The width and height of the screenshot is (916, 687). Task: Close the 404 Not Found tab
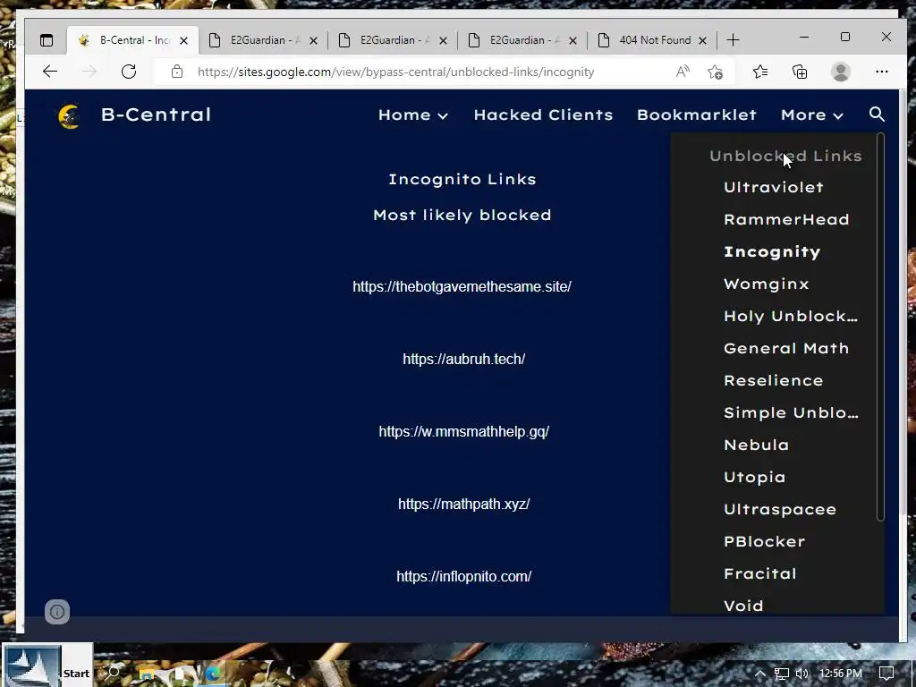coord(703,41)
